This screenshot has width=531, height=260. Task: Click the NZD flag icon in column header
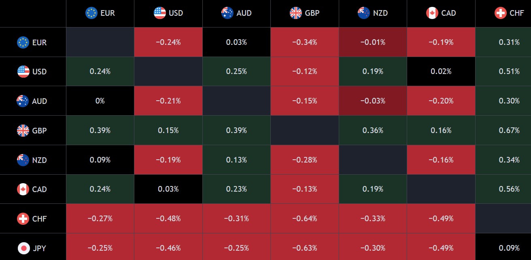coord(364,13)
